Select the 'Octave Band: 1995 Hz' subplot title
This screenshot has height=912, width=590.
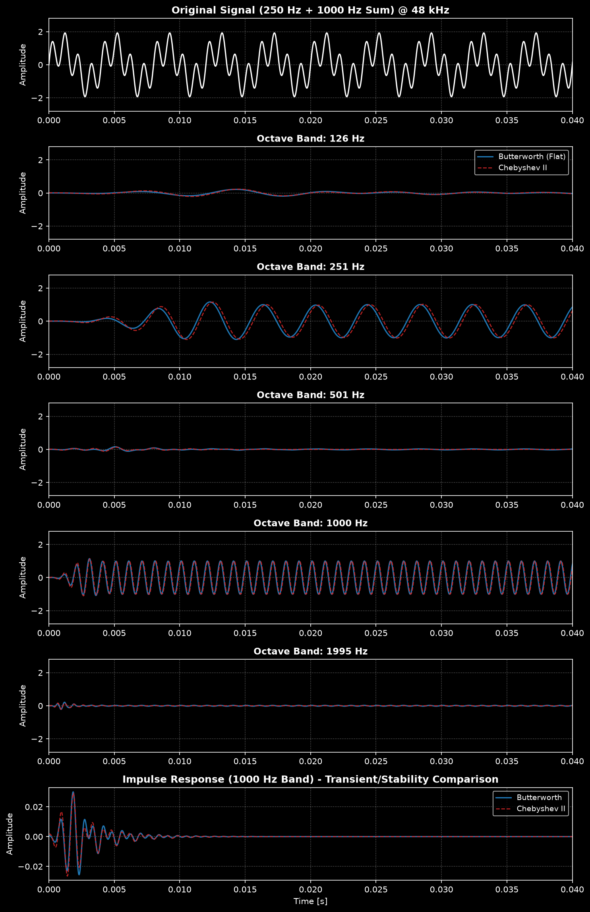tap(310, 651)
